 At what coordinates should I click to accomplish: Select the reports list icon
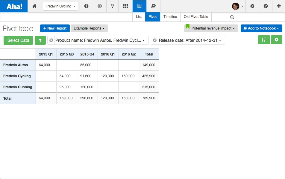coord(140,6)
